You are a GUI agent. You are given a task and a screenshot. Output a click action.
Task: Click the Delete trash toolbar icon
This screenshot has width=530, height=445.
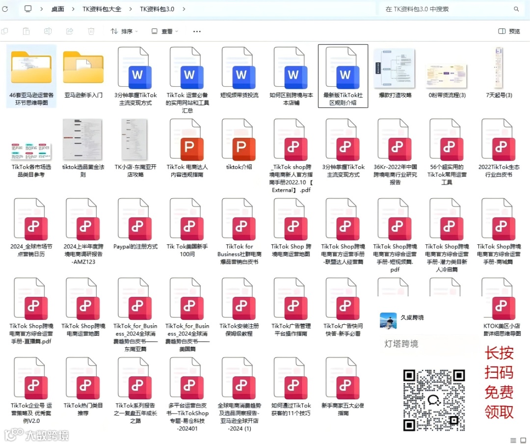91,31
